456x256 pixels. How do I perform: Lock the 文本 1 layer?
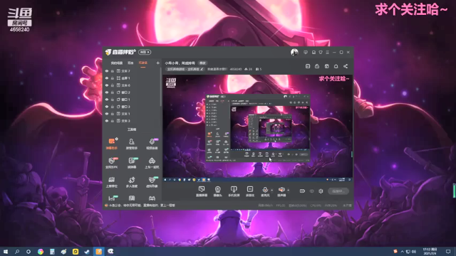[x=113, y=114]
